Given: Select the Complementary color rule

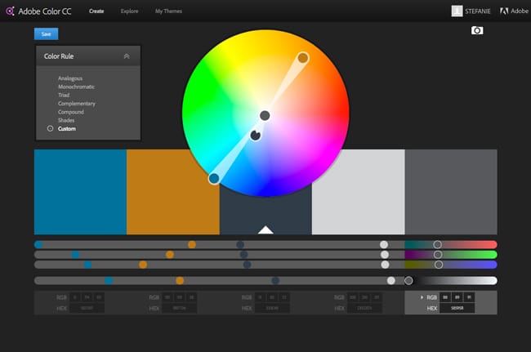Looking at the screenshot, I should [x=77, y=104].
